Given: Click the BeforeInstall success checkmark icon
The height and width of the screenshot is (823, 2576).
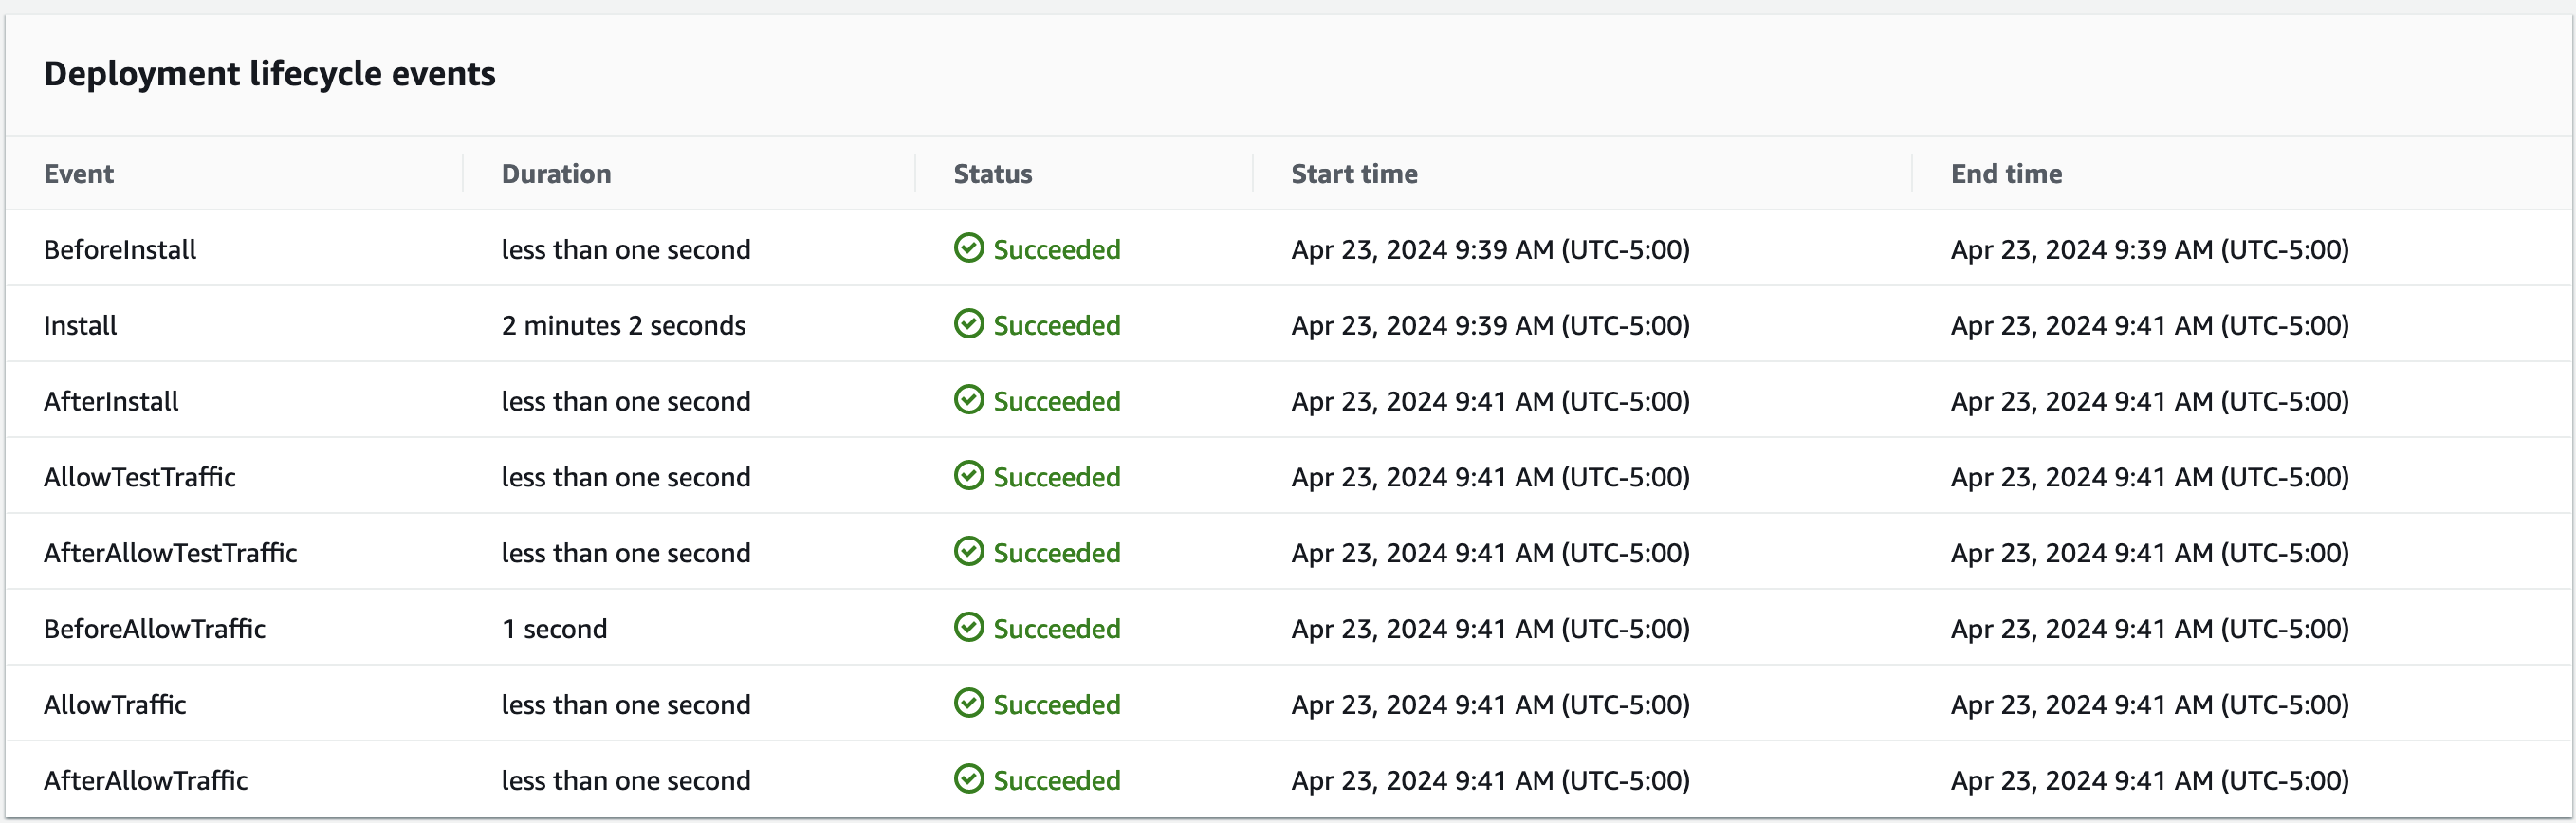Looking at the screenshot, I should [968, 248].
